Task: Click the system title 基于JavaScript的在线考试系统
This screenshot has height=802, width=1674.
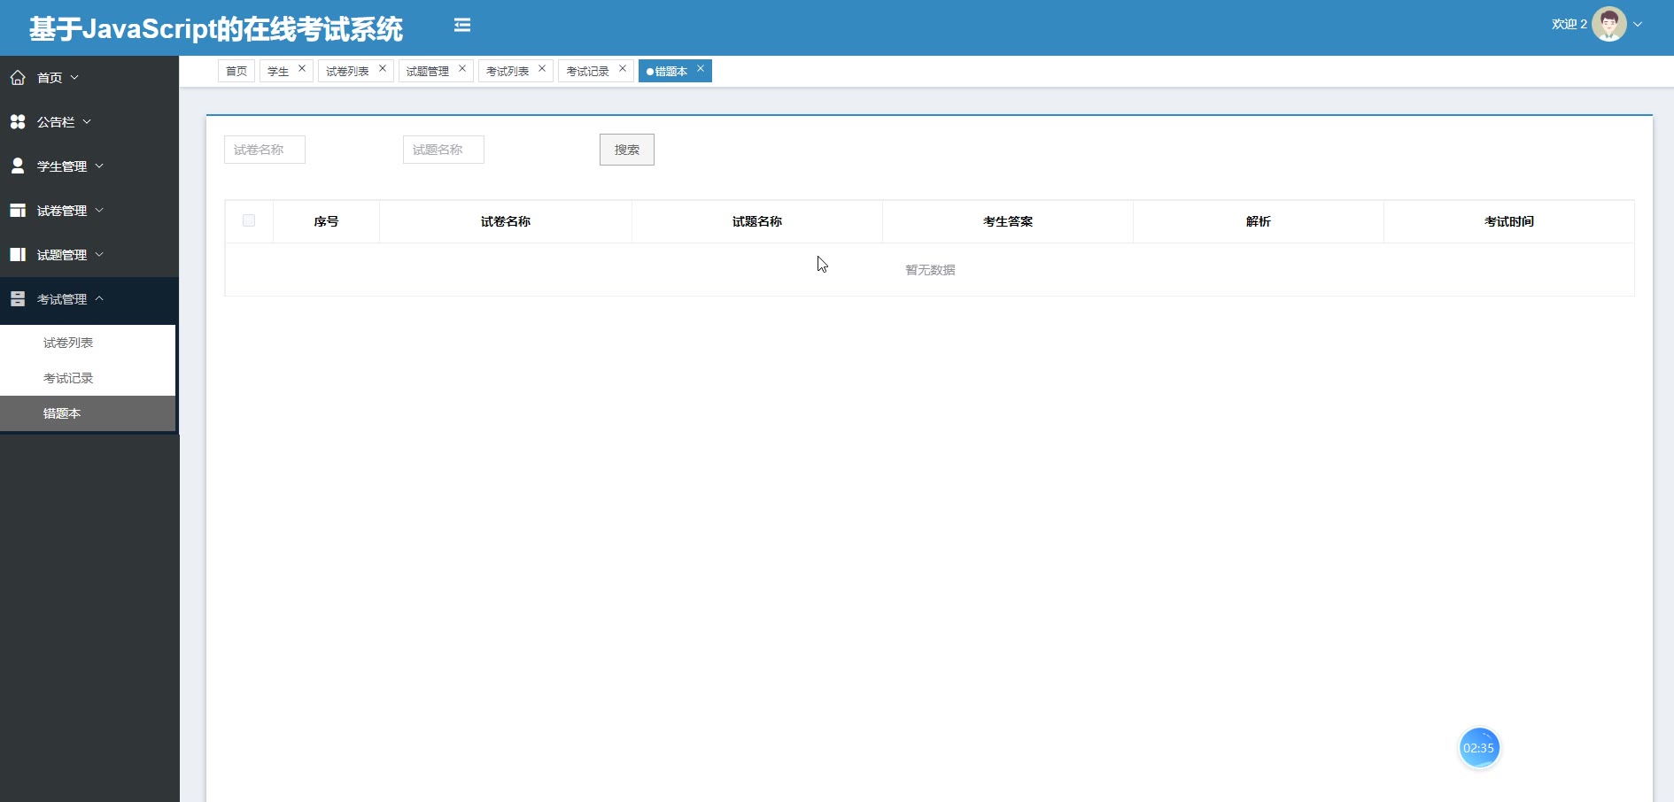Action: (x=216, y=29)
